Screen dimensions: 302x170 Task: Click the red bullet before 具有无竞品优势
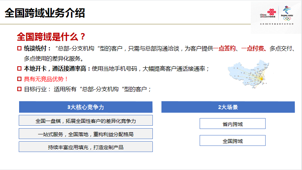pyautogui.click(x=19, y=79)
